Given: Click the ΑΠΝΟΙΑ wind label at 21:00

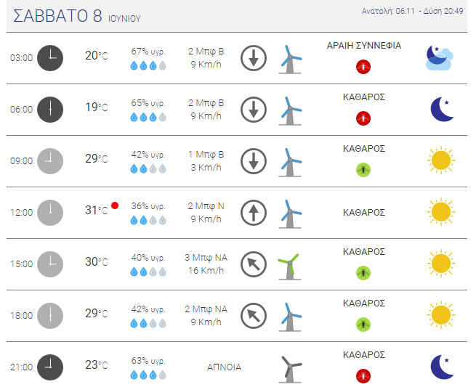Looking at the screenshot, I should tap(224, 367).
